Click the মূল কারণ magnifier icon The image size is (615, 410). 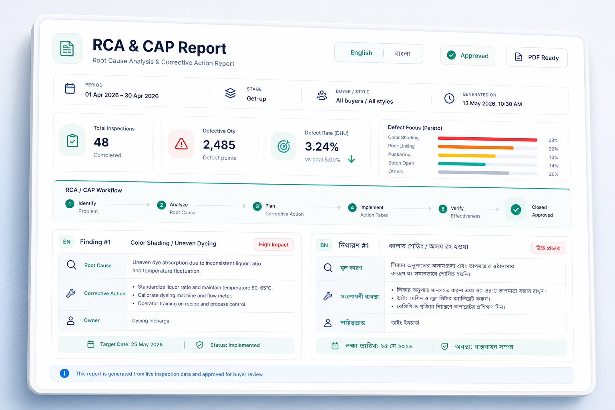(328, 268)
